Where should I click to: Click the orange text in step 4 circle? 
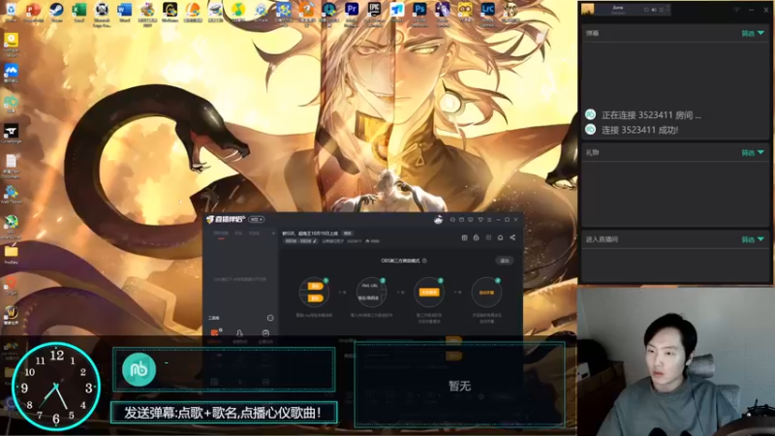click(486, 293)
